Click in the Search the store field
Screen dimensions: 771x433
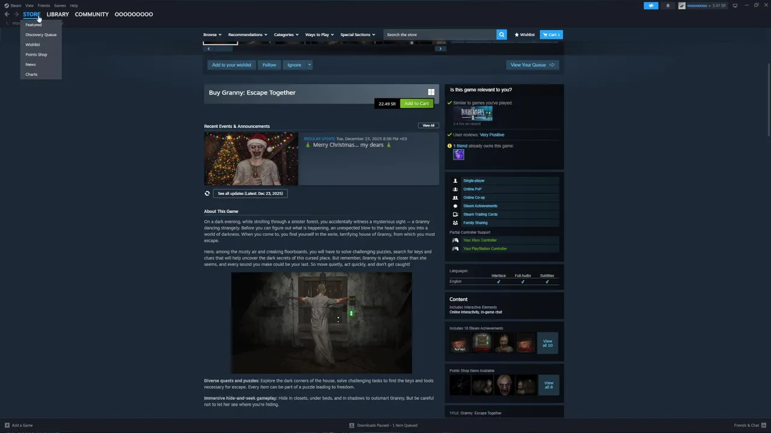[440, 35]
